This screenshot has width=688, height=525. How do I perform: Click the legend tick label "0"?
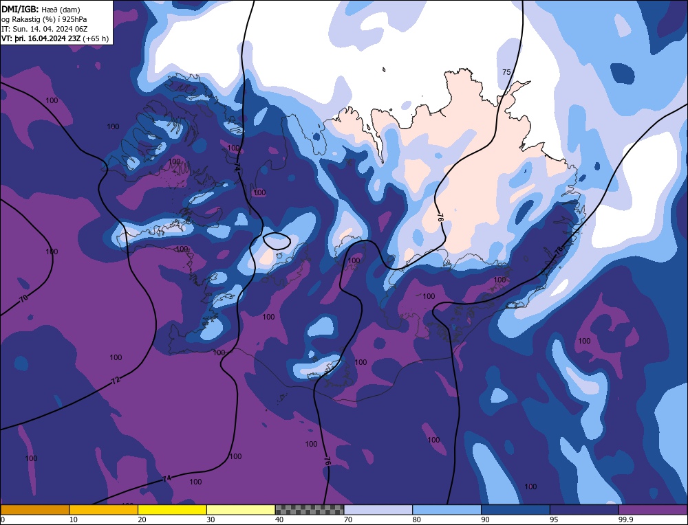[x=3, y=520]
